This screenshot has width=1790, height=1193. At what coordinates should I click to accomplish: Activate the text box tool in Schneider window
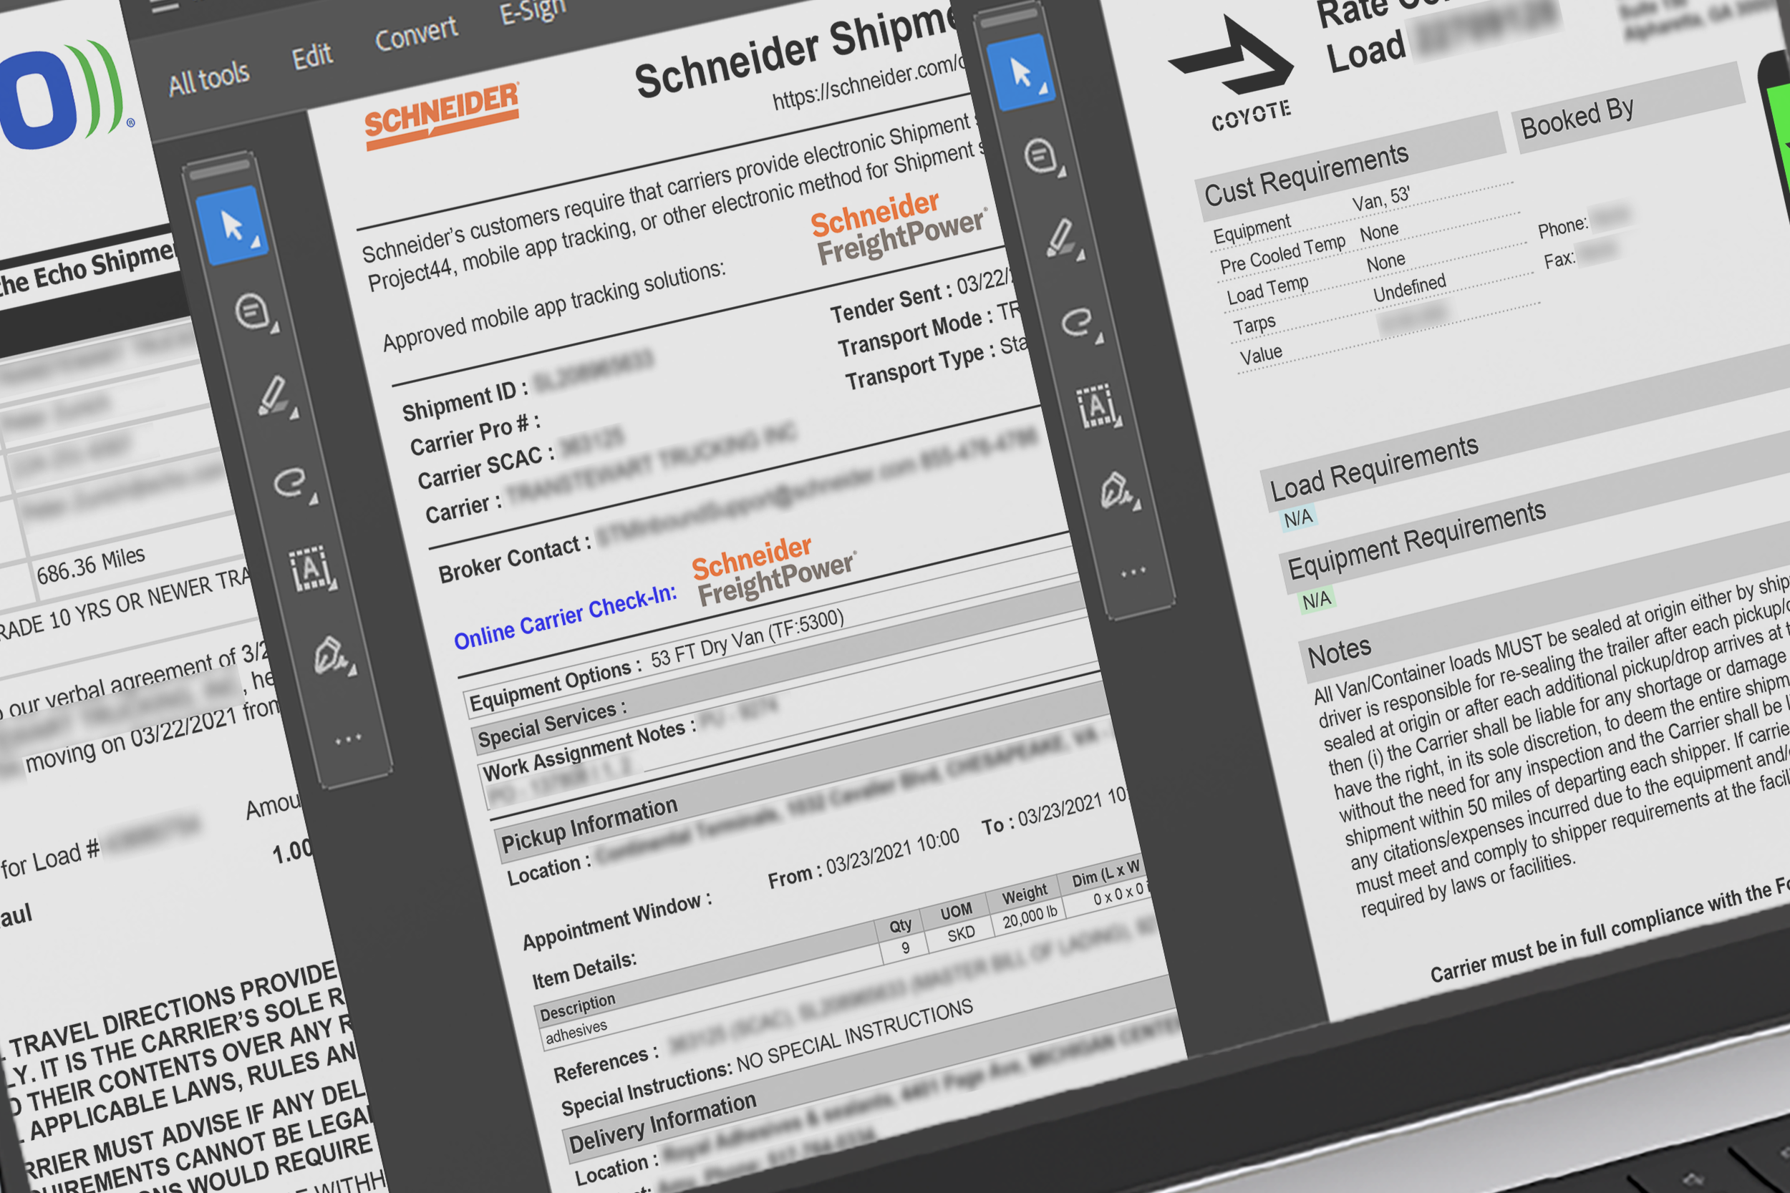coord(311,568)
